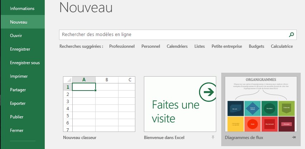Click the search magnifier icon
This screenshot has width=305, height=149.
click(291, 35)
